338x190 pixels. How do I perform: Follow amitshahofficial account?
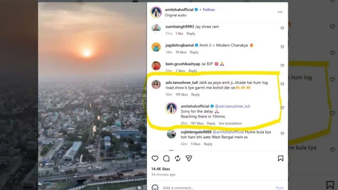point(209,10)
